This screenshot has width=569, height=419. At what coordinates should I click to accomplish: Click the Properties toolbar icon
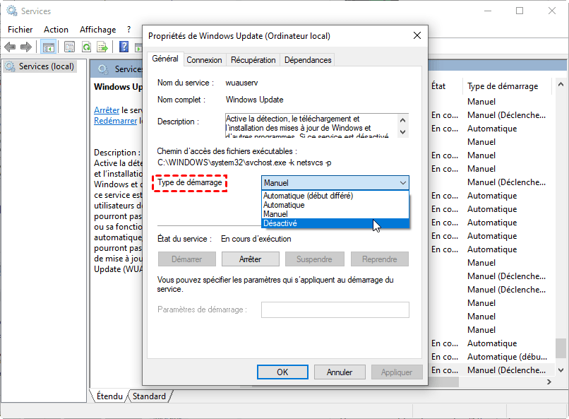point(69,47)
